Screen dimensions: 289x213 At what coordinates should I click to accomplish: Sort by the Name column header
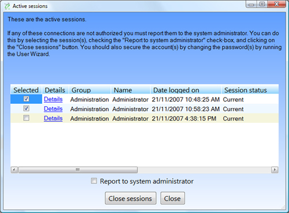click(x=131, y=90)
